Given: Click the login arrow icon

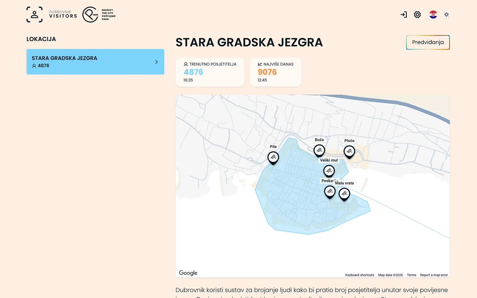Looking at the screenshot, I should tap(404, 15).
